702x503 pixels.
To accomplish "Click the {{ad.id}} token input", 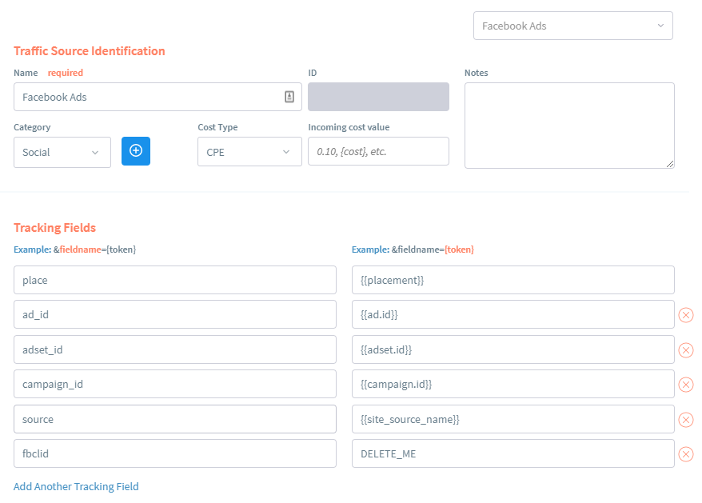I will coord(513,314).
